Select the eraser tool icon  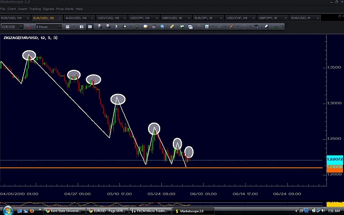(x=266, y=26)
